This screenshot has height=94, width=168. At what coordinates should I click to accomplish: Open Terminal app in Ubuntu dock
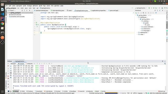click(2, 33)
